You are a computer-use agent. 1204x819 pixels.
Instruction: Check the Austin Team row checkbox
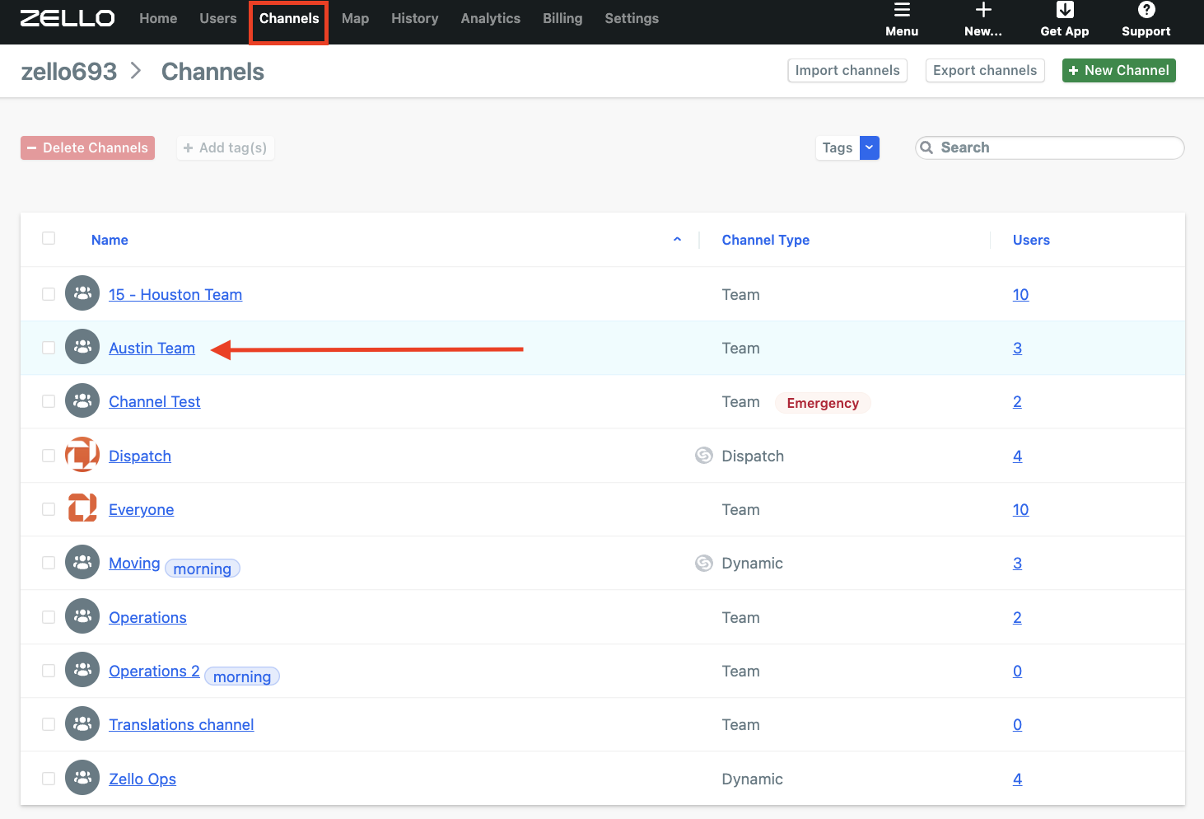(x=49, y=348)
